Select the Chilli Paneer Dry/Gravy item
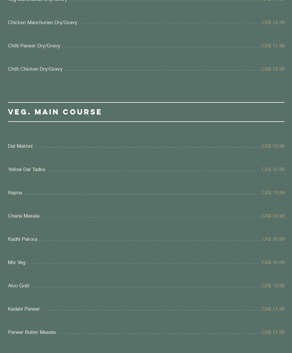The width and height of the screenshot is (292, 353). tap(34, 46)
